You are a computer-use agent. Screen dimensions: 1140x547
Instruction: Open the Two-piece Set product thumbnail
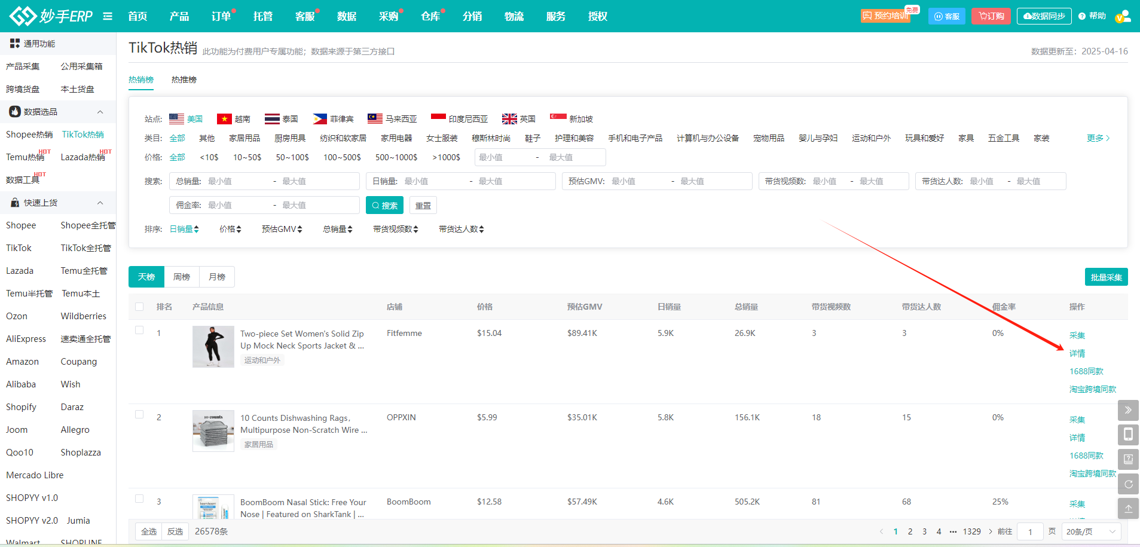coord(213,347)
